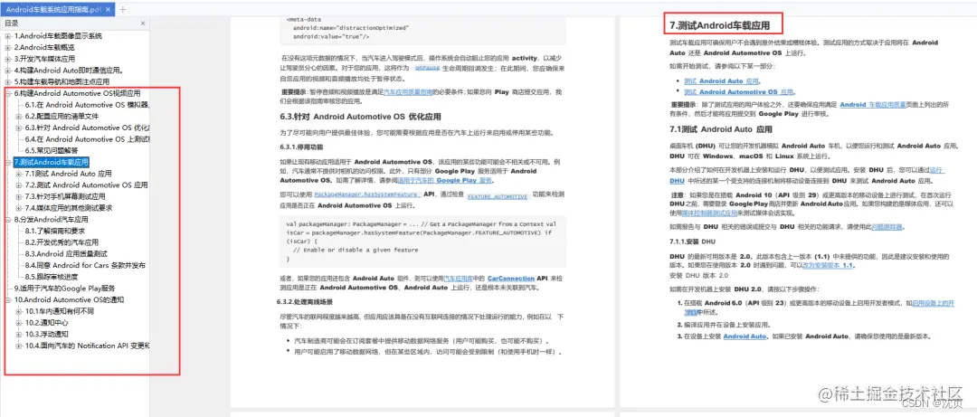Open the onPause link in the document
The width and height of the screenshot is (977, 417).
(427, 67)
